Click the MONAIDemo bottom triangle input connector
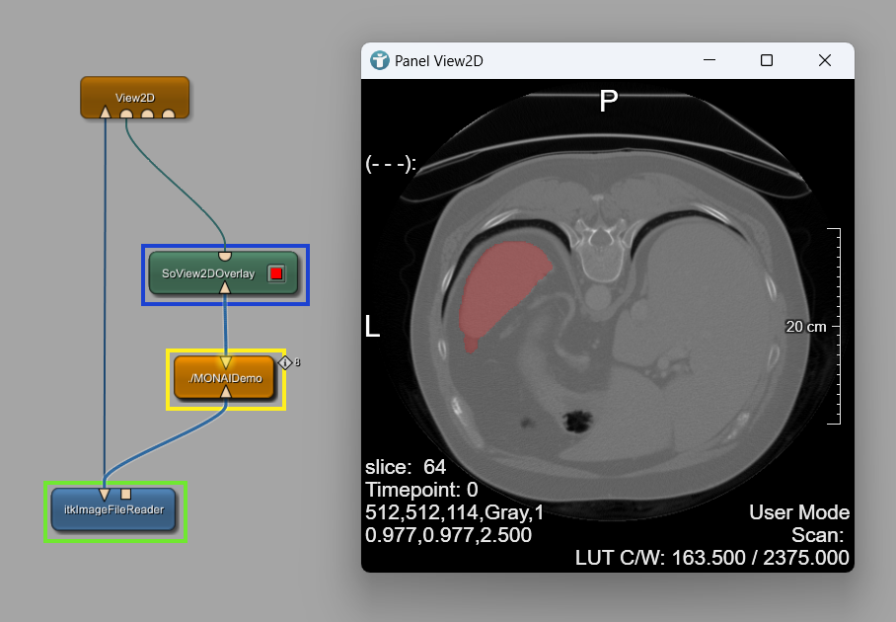The height and width of the screenshot is (622, 896). 225,393
